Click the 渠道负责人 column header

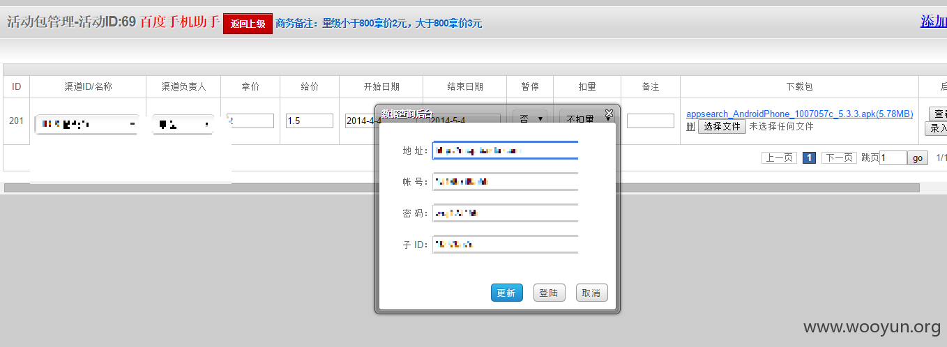(183, 87)
